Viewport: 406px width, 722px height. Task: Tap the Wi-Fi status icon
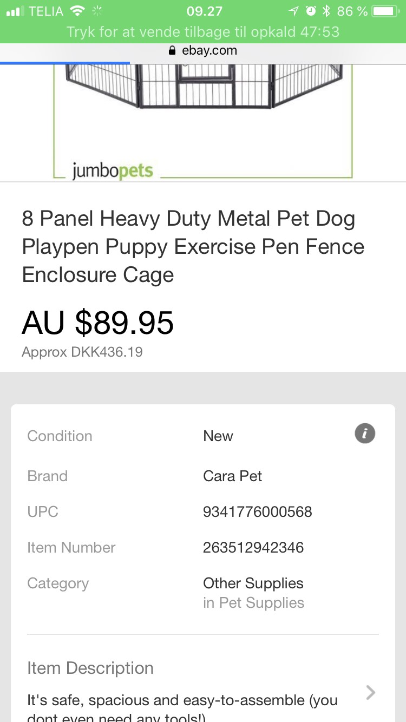point(78,11)
